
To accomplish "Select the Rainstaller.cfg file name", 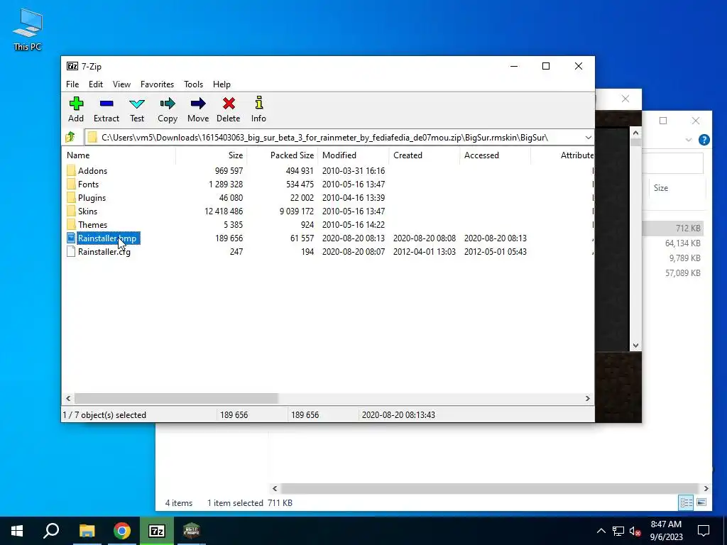I will [x=104, y=252].
